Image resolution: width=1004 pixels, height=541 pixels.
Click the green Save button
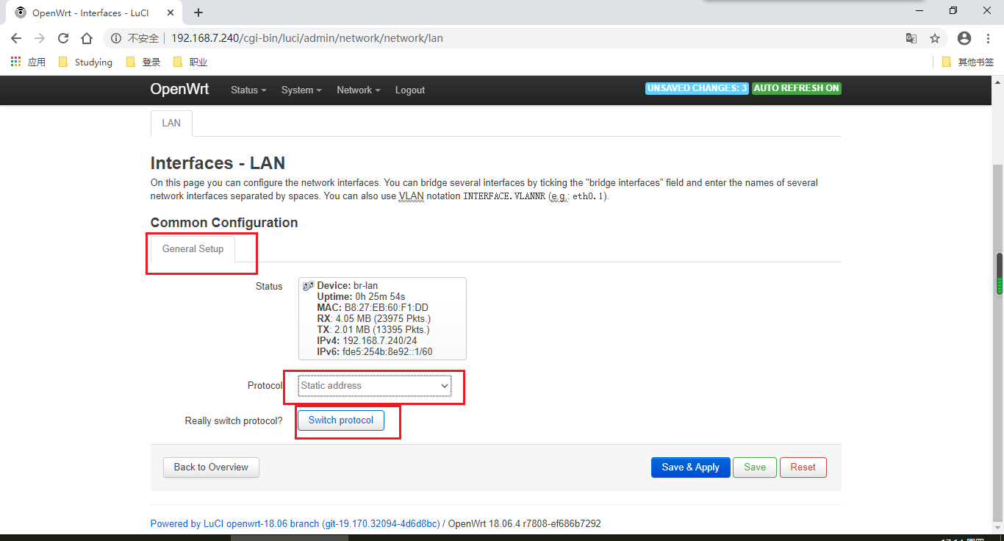[755, 467]
